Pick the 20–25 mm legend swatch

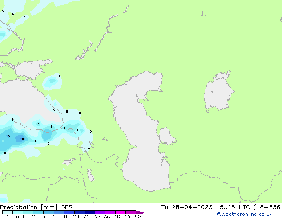click(x=80, y=212)
